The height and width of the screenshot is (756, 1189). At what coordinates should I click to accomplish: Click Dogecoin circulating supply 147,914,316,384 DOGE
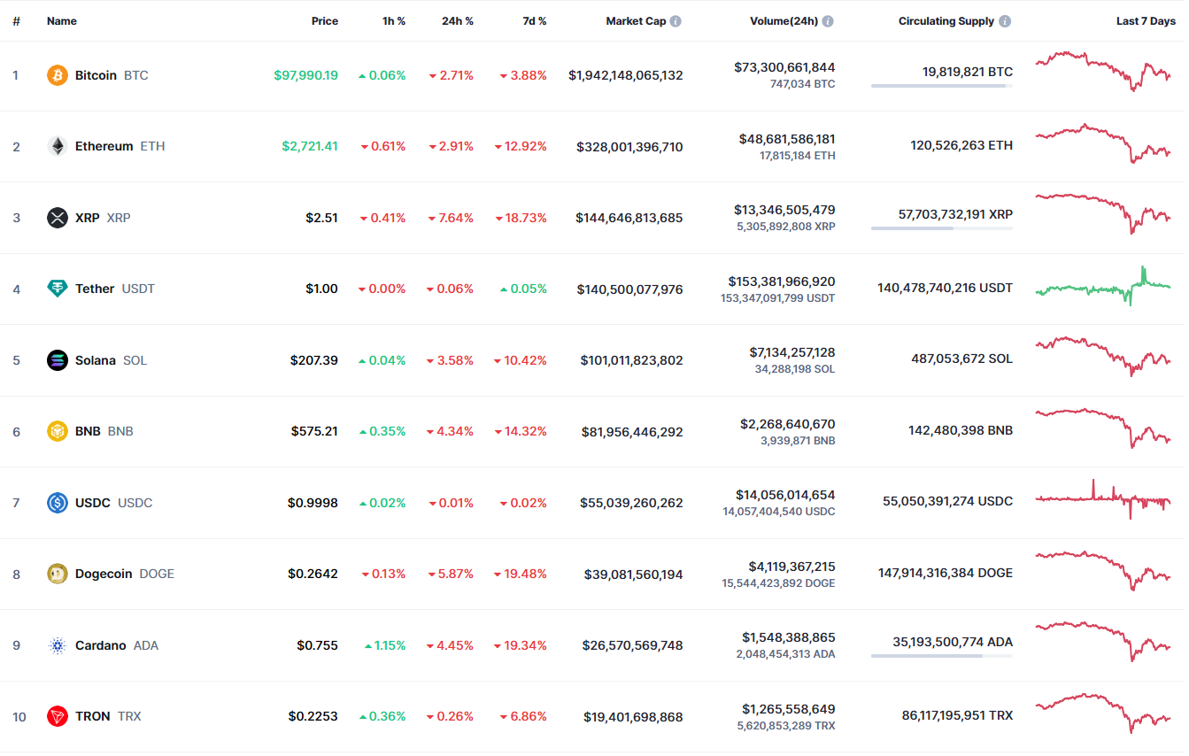(946, 573)
